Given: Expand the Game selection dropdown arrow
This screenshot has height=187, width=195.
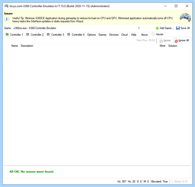Looking at the screenshot, I should 139,28.
